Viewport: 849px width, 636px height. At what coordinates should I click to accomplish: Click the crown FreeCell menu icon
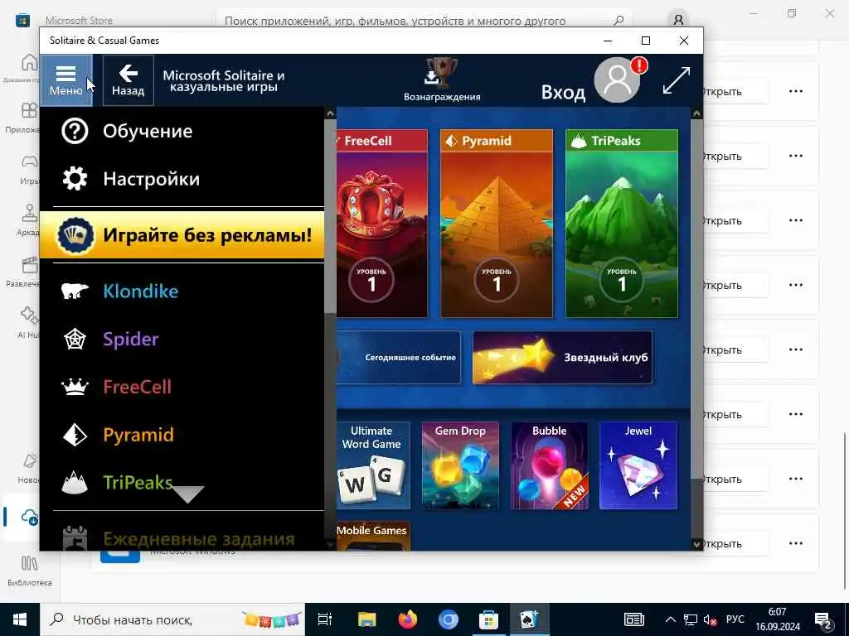point(75,387)
